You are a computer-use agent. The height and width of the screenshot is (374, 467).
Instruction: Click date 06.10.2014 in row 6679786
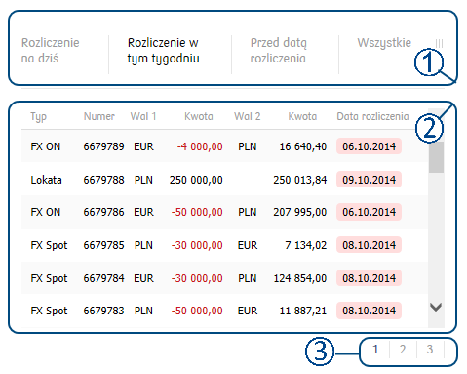point(369,212)
